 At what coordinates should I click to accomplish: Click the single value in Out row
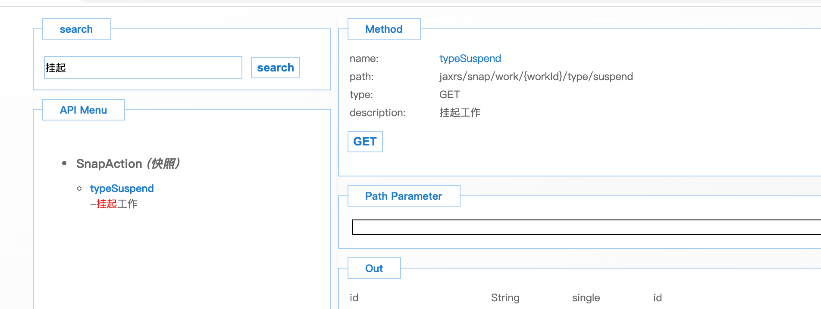point(586,298)
